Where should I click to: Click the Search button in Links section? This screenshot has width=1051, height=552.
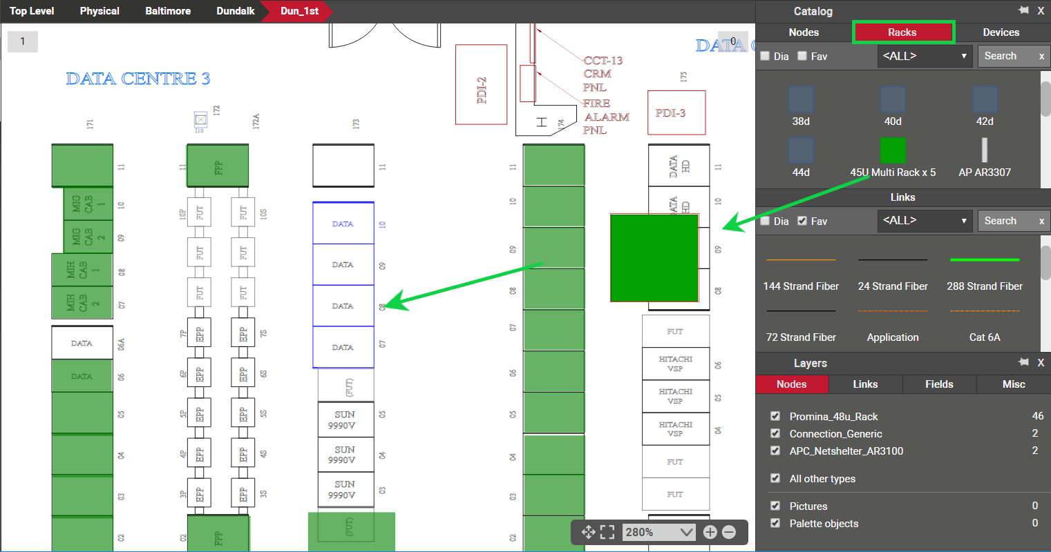click(x=1000, y=221)
